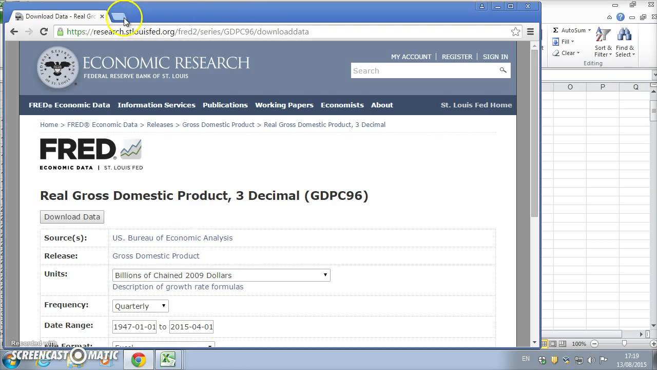Screen dimensions: 657x370
Task: Click the AutoSum sigma icon in Excel
Action: (x=555, y=30)
